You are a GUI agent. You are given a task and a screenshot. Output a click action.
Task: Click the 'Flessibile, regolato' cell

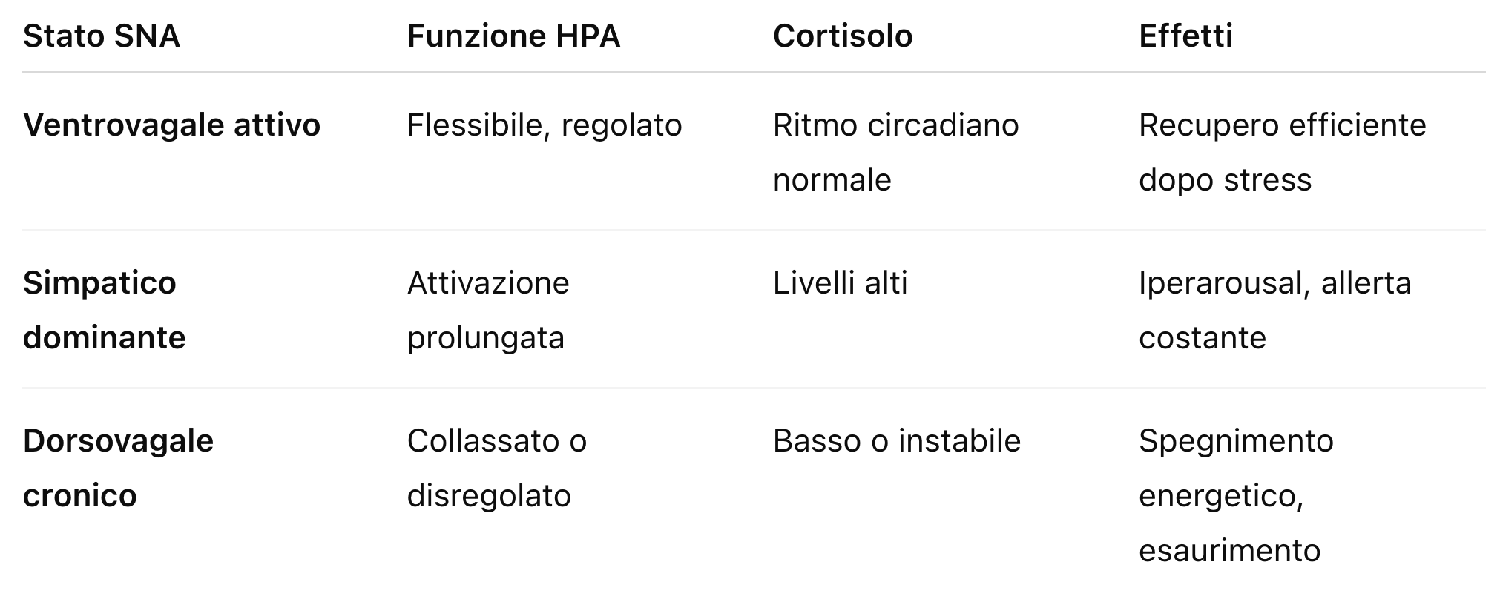coord(545,125)
